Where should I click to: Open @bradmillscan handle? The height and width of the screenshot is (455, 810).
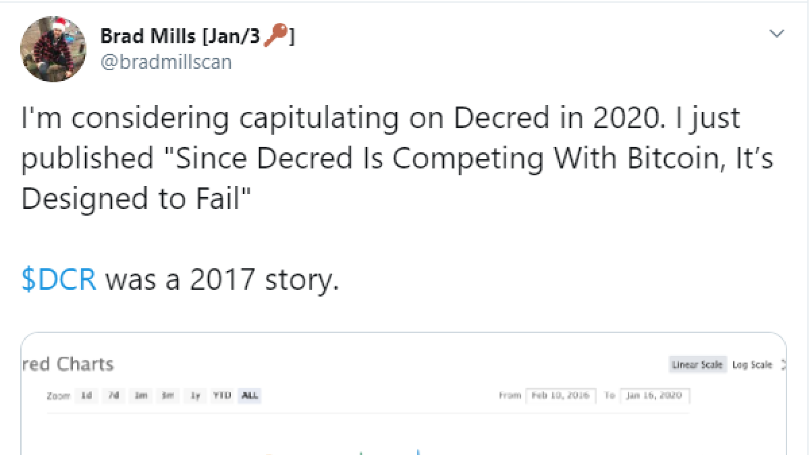[x=166, y=62]
